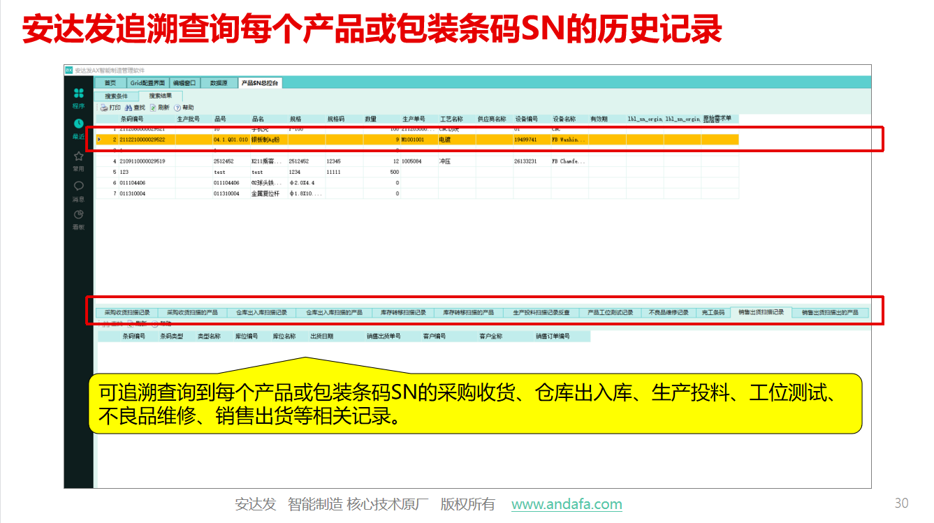Click the 银板制Ag粉 product name cell
This screenshot has width=934, height=523.
[x=269, y=140]
